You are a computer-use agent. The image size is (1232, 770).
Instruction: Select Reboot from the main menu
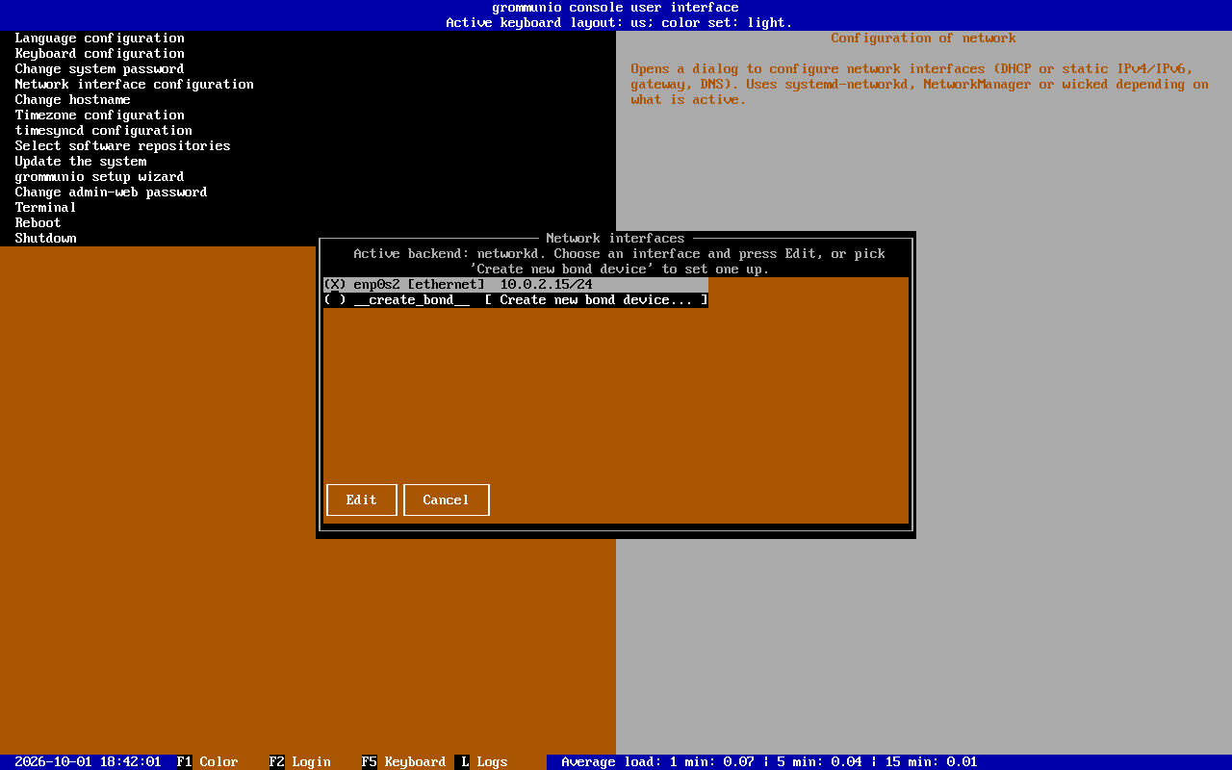point(38,223)
